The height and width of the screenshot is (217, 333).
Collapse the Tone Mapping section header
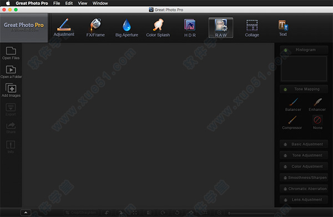[304, 89]
